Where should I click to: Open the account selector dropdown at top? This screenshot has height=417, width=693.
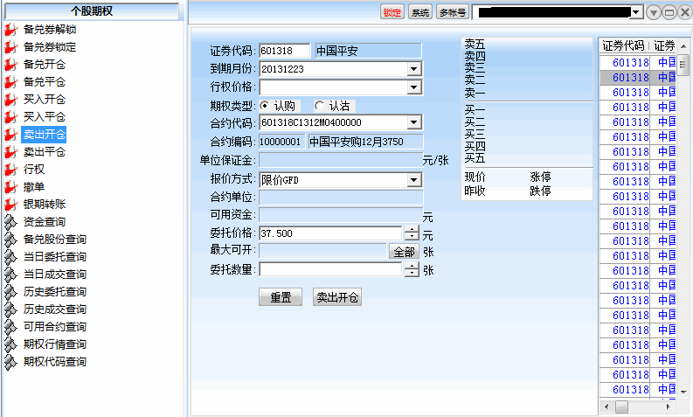pos(635,12)
